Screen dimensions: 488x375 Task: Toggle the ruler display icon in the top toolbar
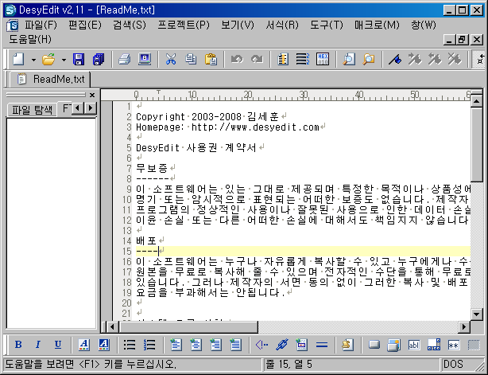coord(283,59)
